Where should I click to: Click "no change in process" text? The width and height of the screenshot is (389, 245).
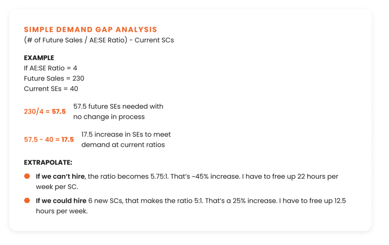109,117
